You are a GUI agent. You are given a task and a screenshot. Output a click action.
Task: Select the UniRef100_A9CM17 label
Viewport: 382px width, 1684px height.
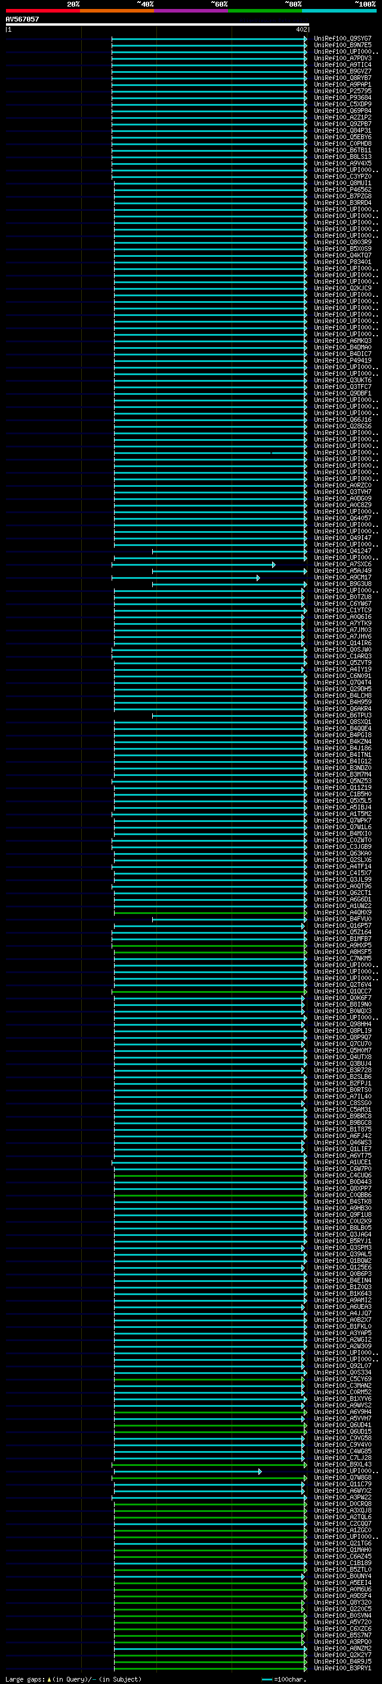pyautogui.click(x=343, y=577)
